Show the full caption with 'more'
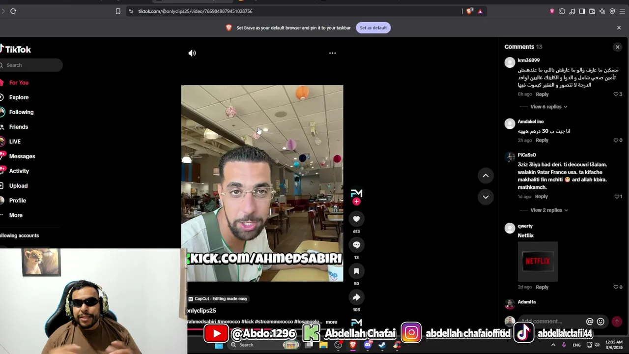The height and width of the screenshot is (354, 629). point(331,322)
